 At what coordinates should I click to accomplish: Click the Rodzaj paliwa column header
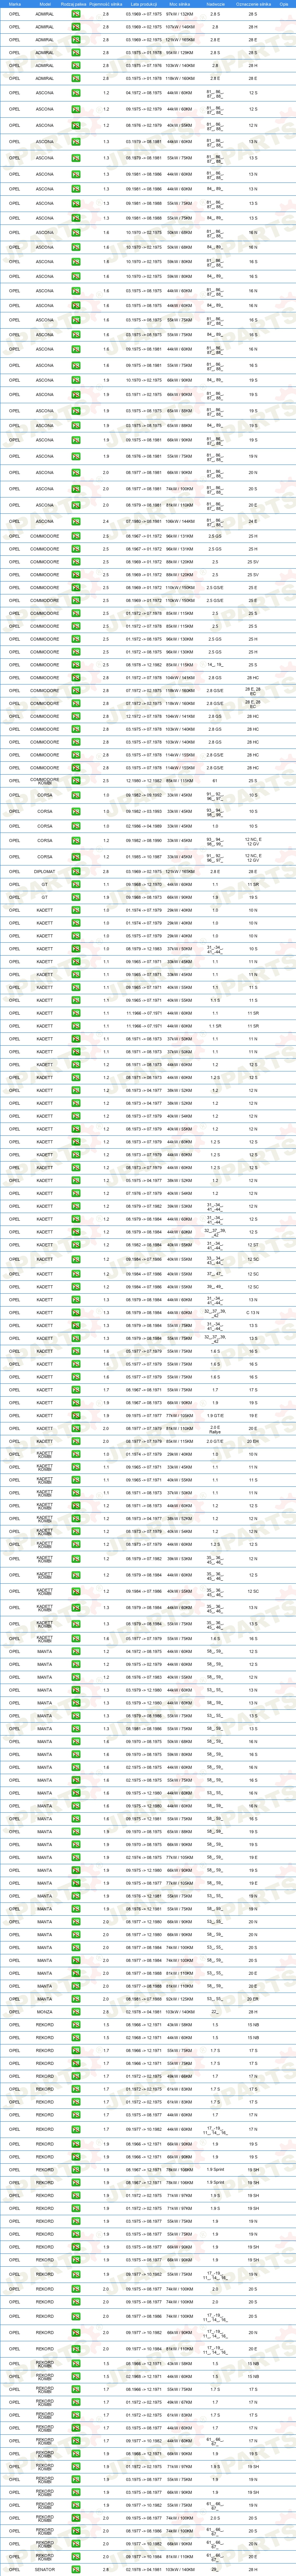point(75,4)
